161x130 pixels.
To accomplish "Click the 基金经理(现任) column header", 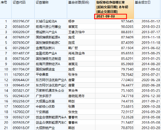I will click(x=79, y=2).
